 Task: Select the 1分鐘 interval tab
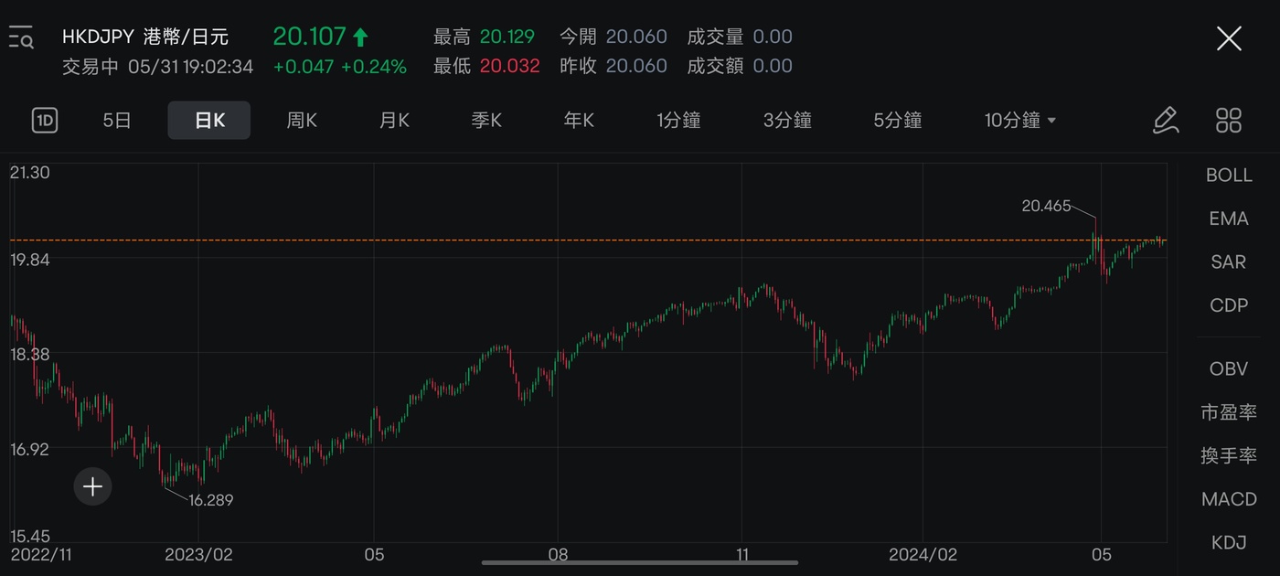pos(678,120)
